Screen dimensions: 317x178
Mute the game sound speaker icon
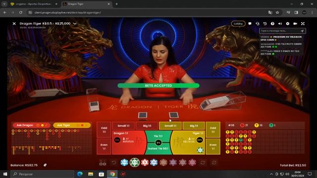coord(280,24)
